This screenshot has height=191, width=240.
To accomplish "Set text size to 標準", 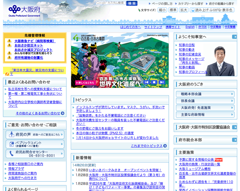I will tap(173, 10).
